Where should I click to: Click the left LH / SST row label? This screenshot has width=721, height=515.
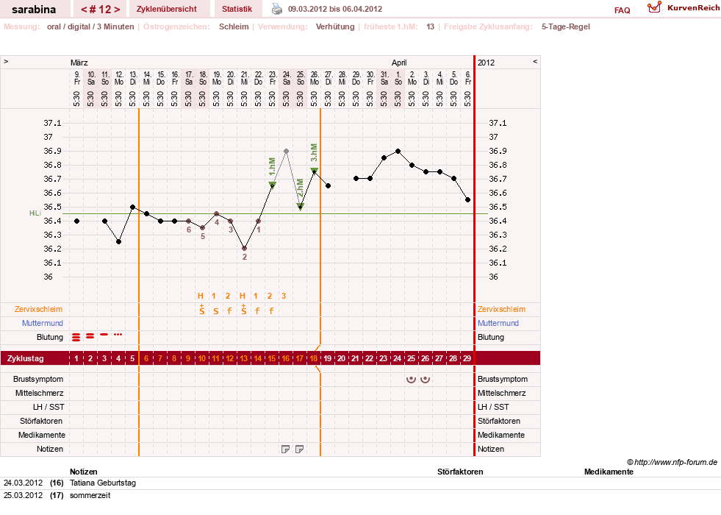point(49,407)
